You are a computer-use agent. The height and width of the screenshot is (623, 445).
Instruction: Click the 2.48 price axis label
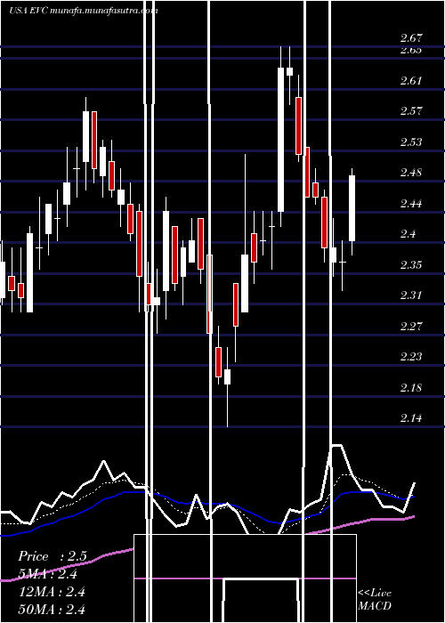pos(411,173)
